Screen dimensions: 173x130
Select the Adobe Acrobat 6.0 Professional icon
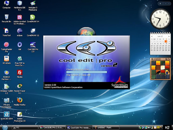20,19
